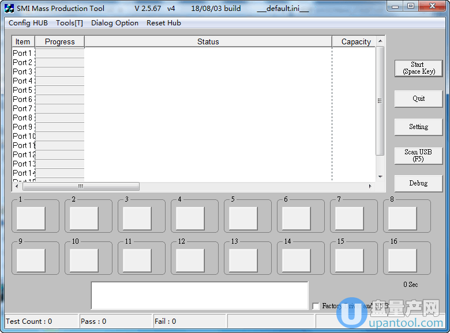Click the port 14 status box
This screenshot has height=333, width=450.
click(x=297, y=260)
